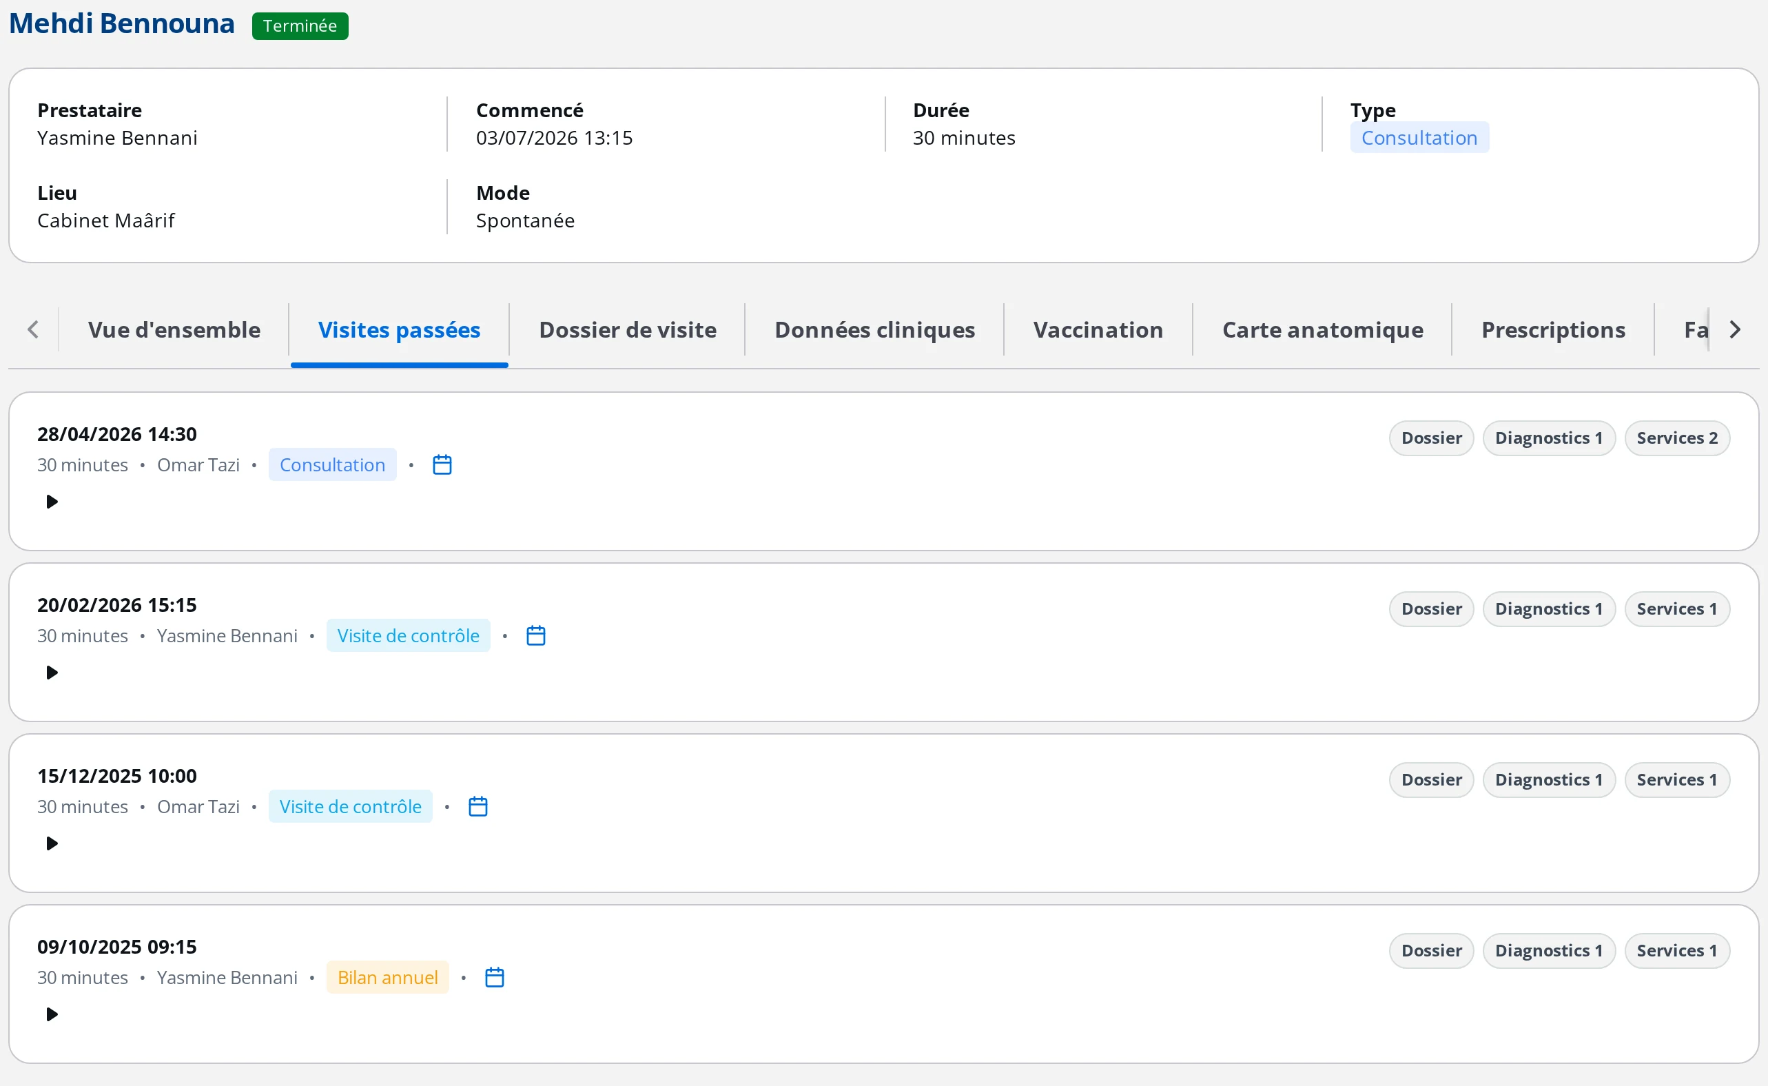This screenshot has height=1086, width=1768.
Task: Expand the 09/10/2025 09:15 visit details
Action: point(52,1014)
